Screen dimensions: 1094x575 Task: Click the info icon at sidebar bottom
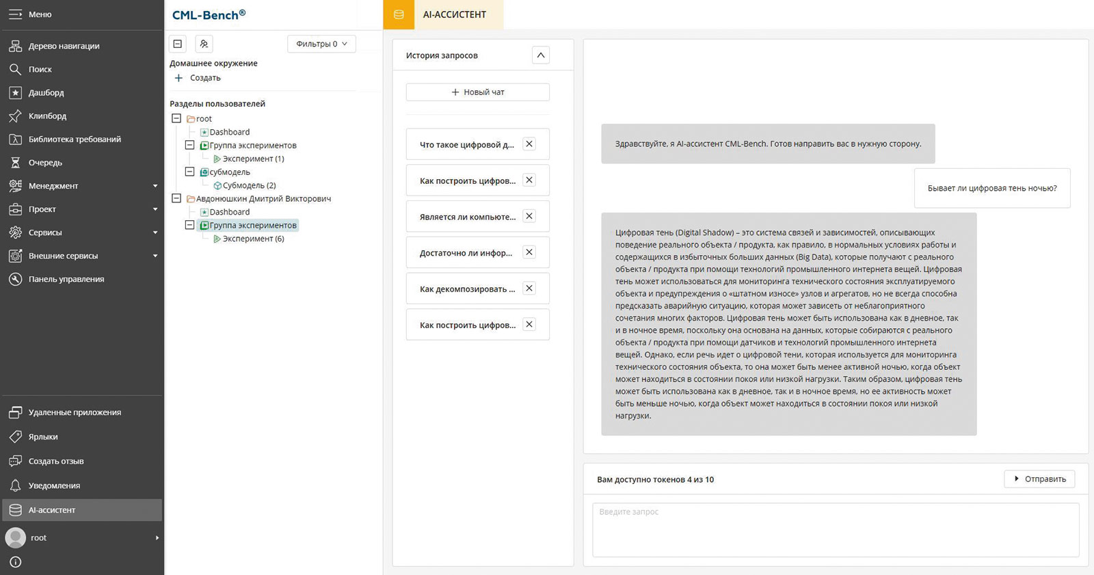click(x=15, y=562)
